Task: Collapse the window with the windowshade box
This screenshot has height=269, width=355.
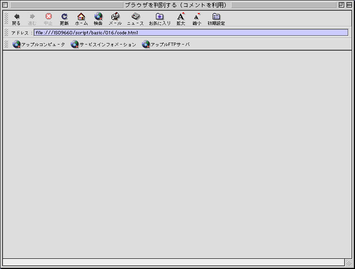Action: pyautogui.click(x=349, y=5)
